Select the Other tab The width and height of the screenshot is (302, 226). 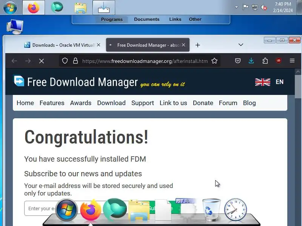click(x=195, y=19)
